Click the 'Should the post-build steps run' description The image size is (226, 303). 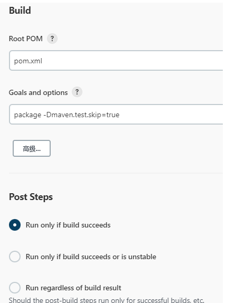[x=106, y=300]
